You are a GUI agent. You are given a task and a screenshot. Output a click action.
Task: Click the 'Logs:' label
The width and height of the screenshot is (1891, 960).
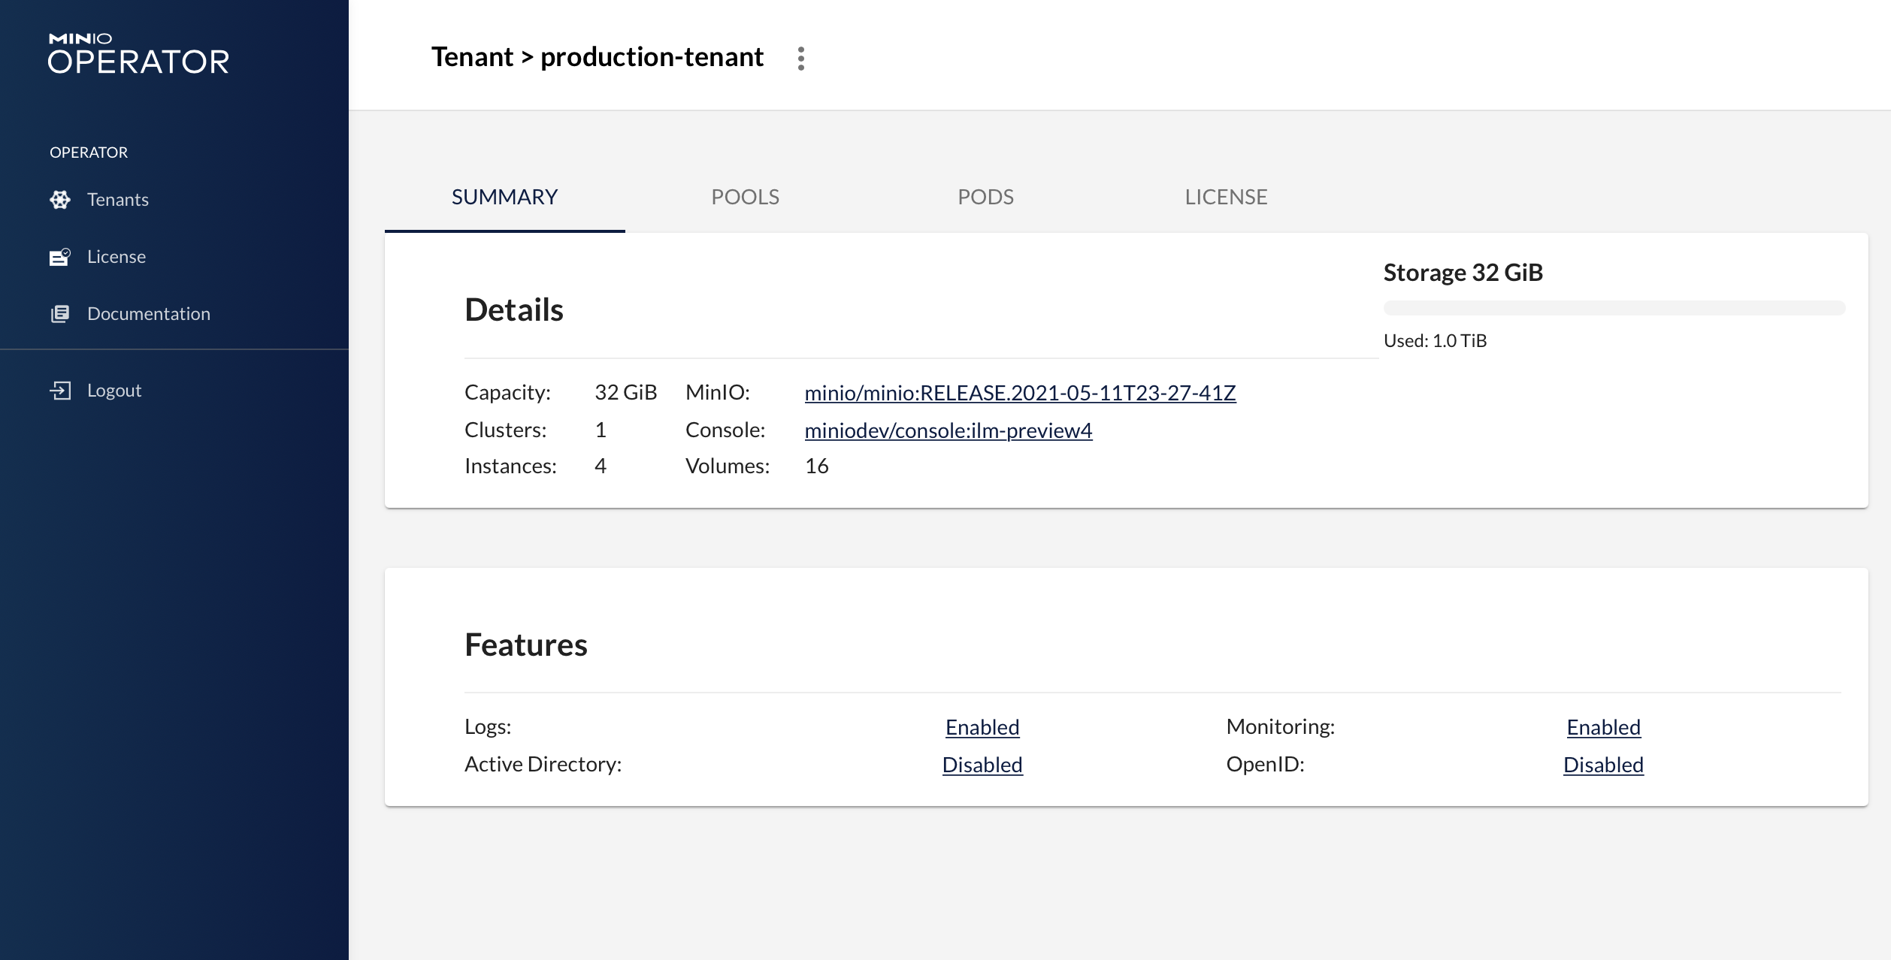[x=488, y=726]
